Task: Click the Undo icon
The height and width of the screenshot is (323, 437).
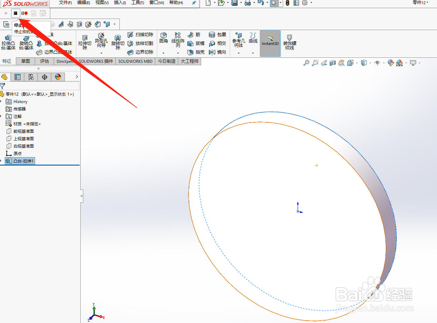Action: point(261,3)
